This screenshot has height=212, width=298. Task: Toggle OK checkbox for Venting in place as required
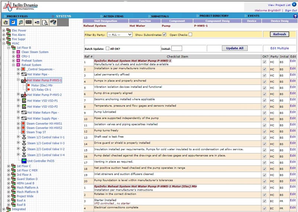coord(264,163)
